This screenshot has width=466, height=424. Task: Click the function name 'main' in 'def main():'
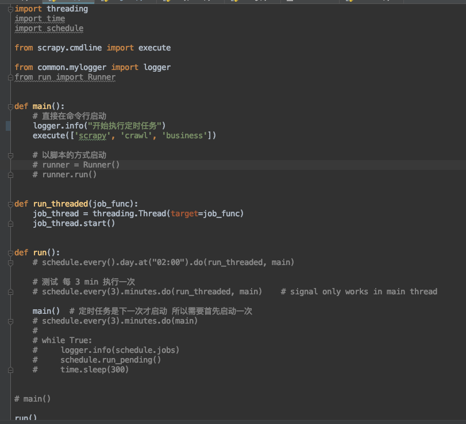click(x=42, y=106)
